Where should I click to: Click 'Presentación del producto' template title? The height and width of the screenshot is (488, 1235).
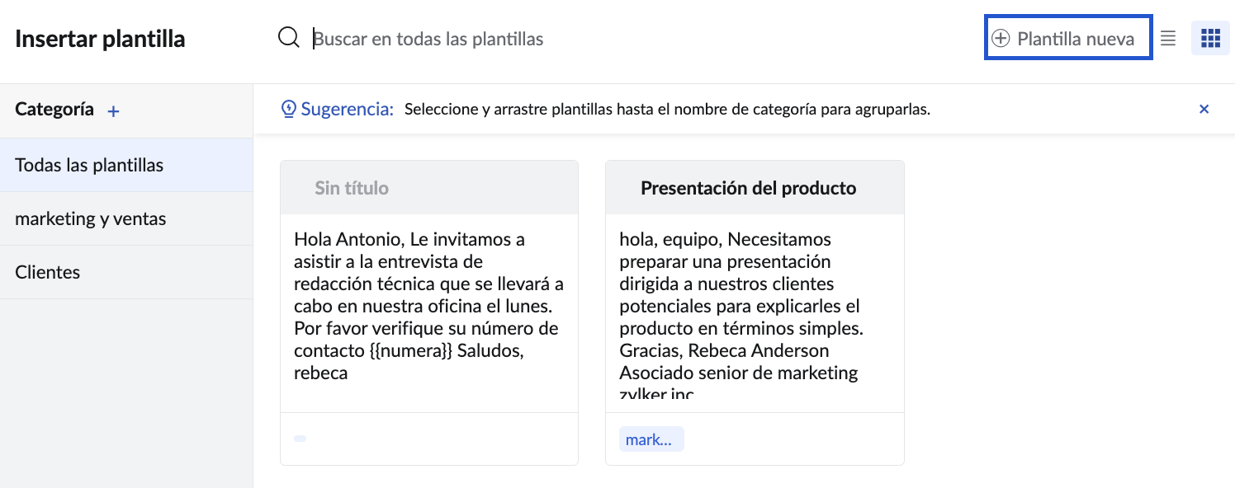pos(749,188)
